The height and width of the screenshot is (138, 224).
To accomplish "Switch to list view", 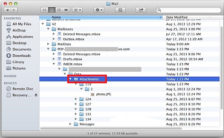I will coord(52,10).
